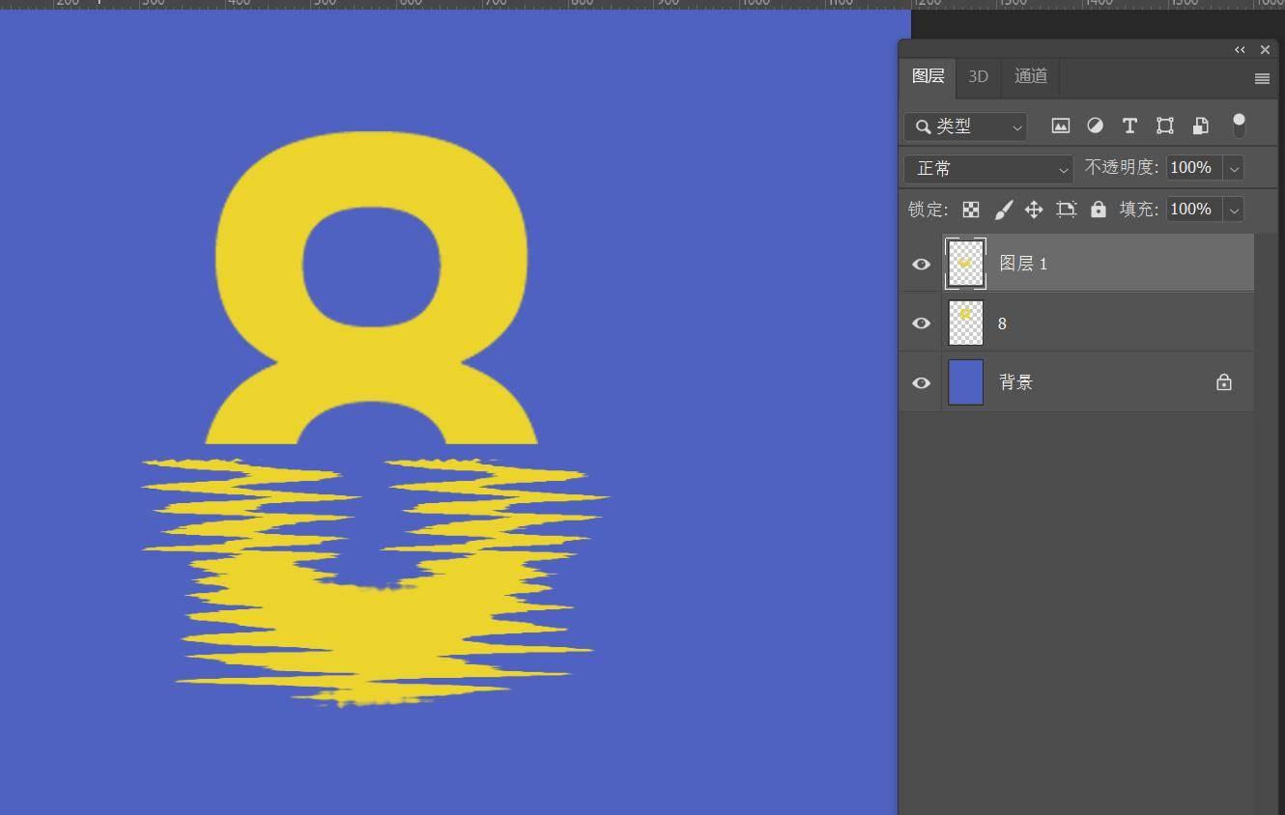Click the smart object filter icon
Screen dimensions: 1285x815
1200,126
